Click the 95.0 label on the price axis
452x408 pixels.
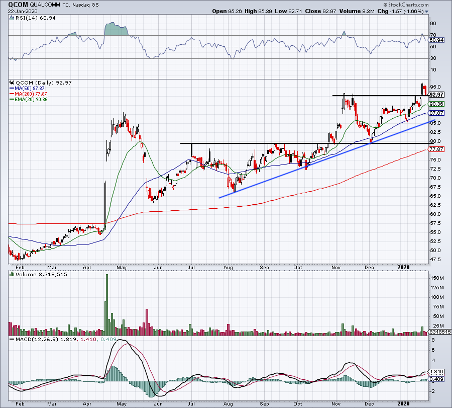pos(435,87)
